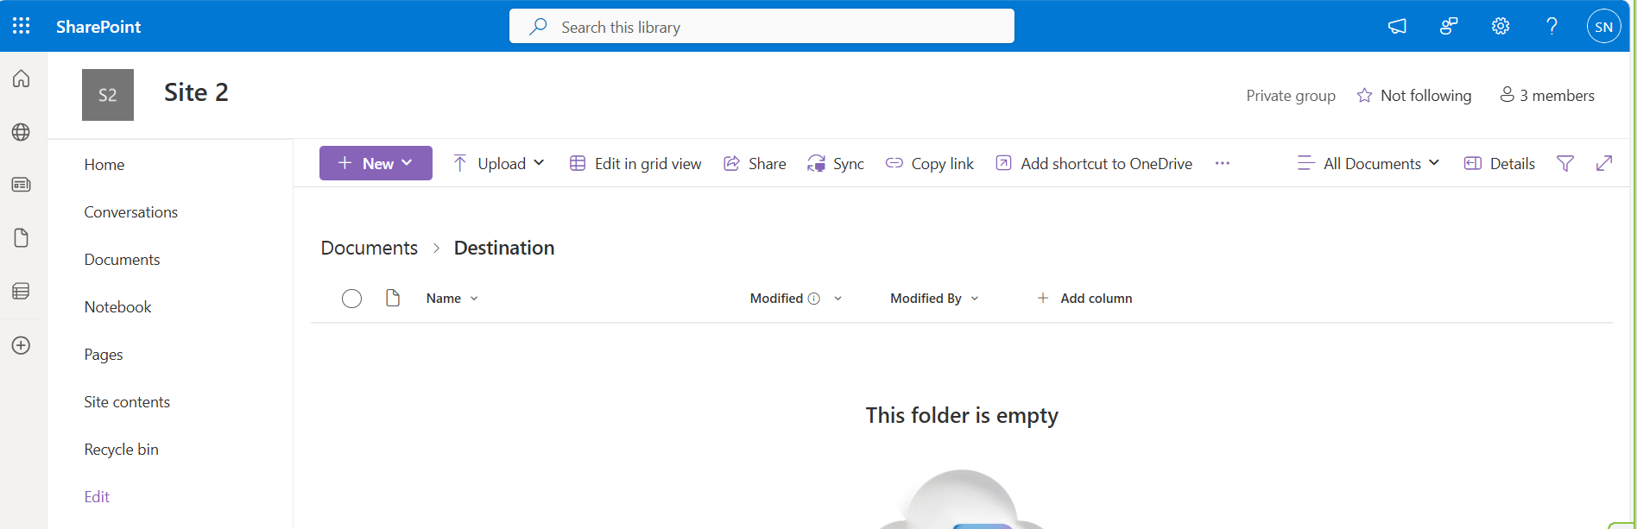Open the Details pane
1637x529 pixels.
pos(1500,163)
